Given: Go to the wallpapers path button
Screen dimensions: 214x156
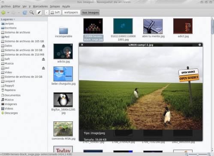Looking at the screenshot, I should [x=71, y=12].
